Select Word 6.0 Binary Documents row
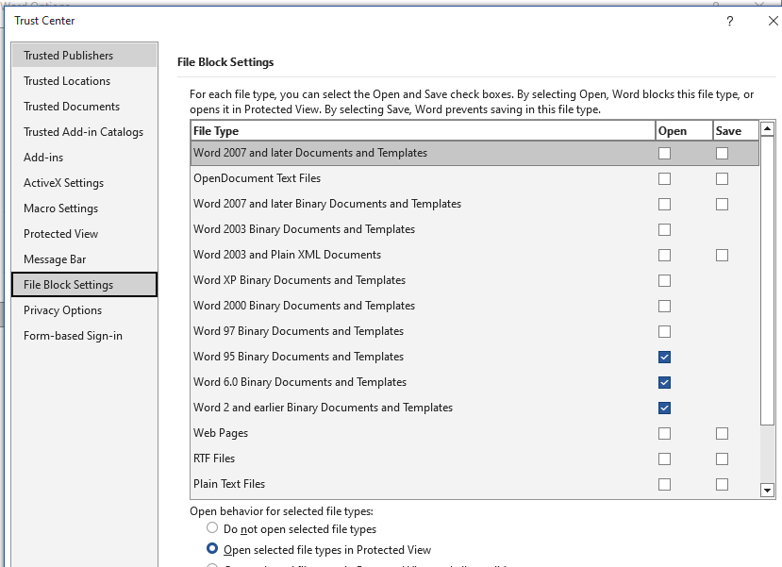The height and width of the screenshot is (567, 782). 474,382
